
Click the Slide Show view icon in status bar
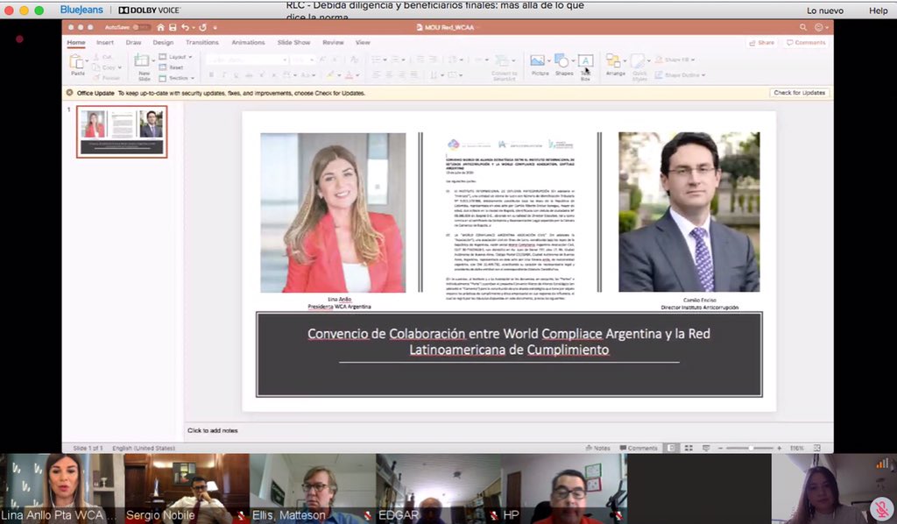(x=706, y=448)
